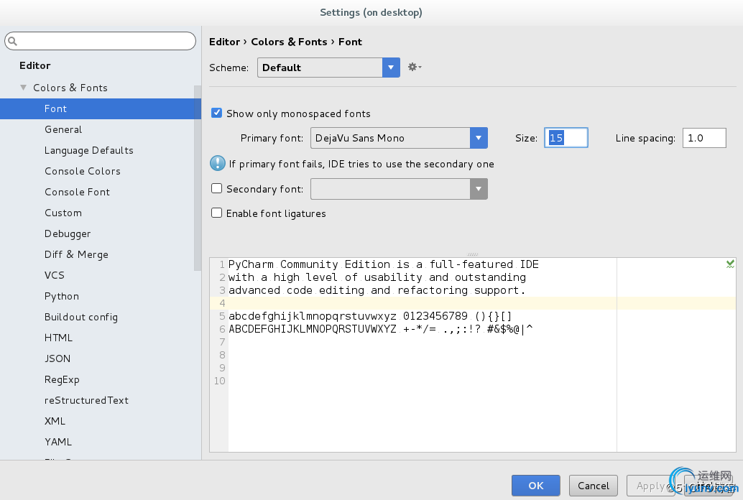Image resolution: width=743 pixels, height=500 pixels.
Task: Click the scheme gear settings icon
Action: click(413, 67)
